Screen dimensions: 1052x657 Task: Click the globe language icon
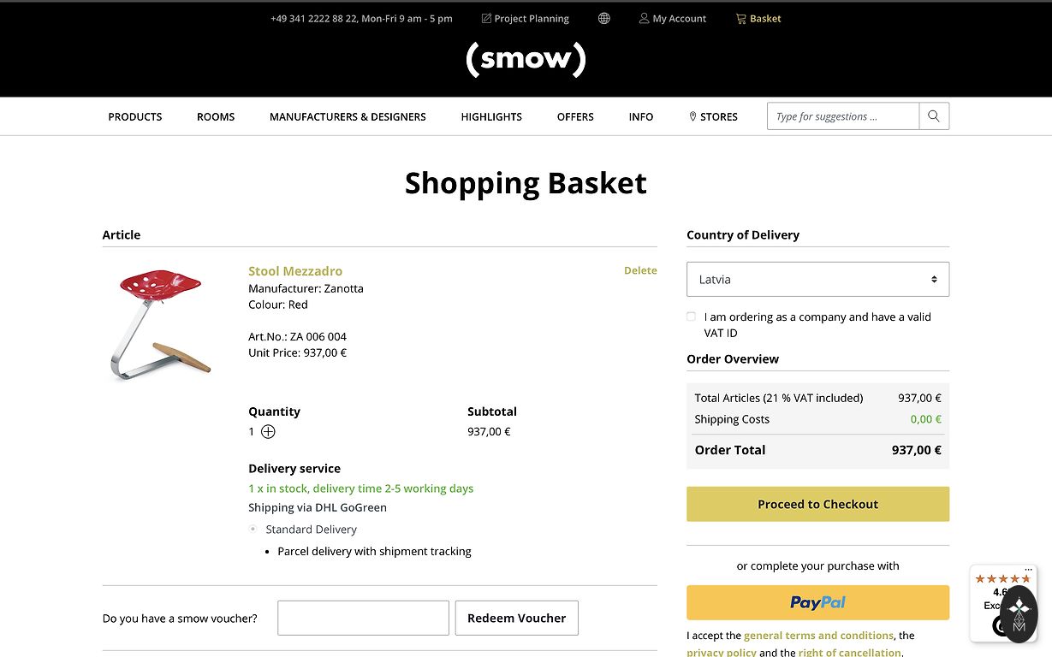604,18
